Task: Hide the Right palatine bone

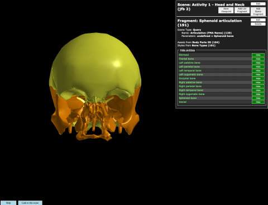Action: (258, 82)
